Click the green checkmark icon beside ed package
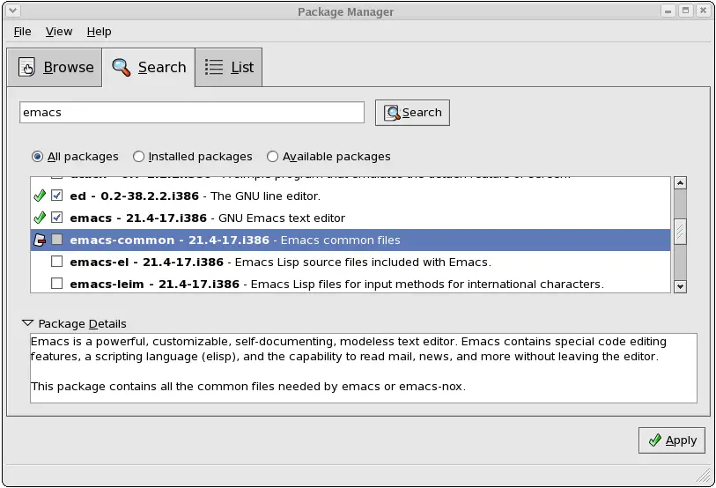This screenshot has width=716, height=488. [x=39, y=196]
